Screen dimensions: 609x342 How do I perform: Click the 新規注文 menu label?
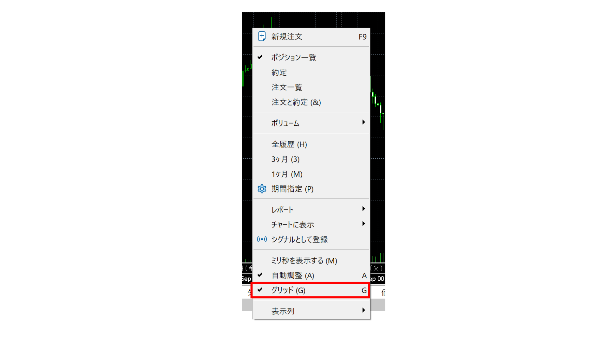[287, 37]
